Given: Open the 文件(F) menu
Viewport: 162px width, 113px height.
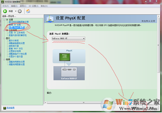Looking at the screenshot, I should (x=6, y=6).
